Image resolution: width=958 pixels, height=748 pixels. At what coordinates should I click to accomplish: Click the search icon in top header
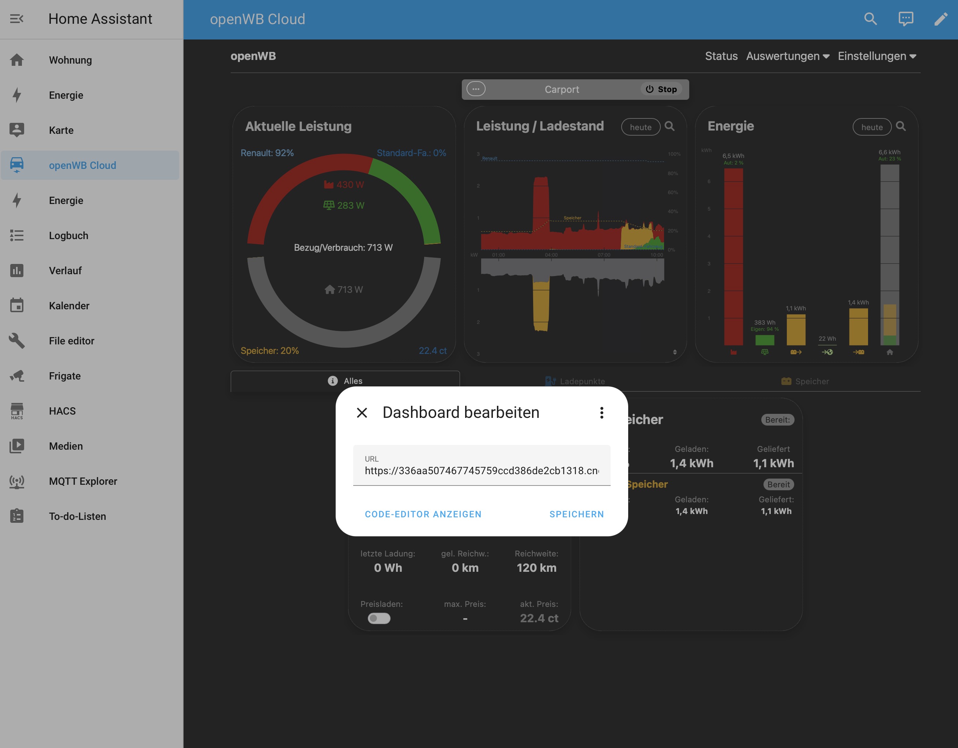coord(870,19)
